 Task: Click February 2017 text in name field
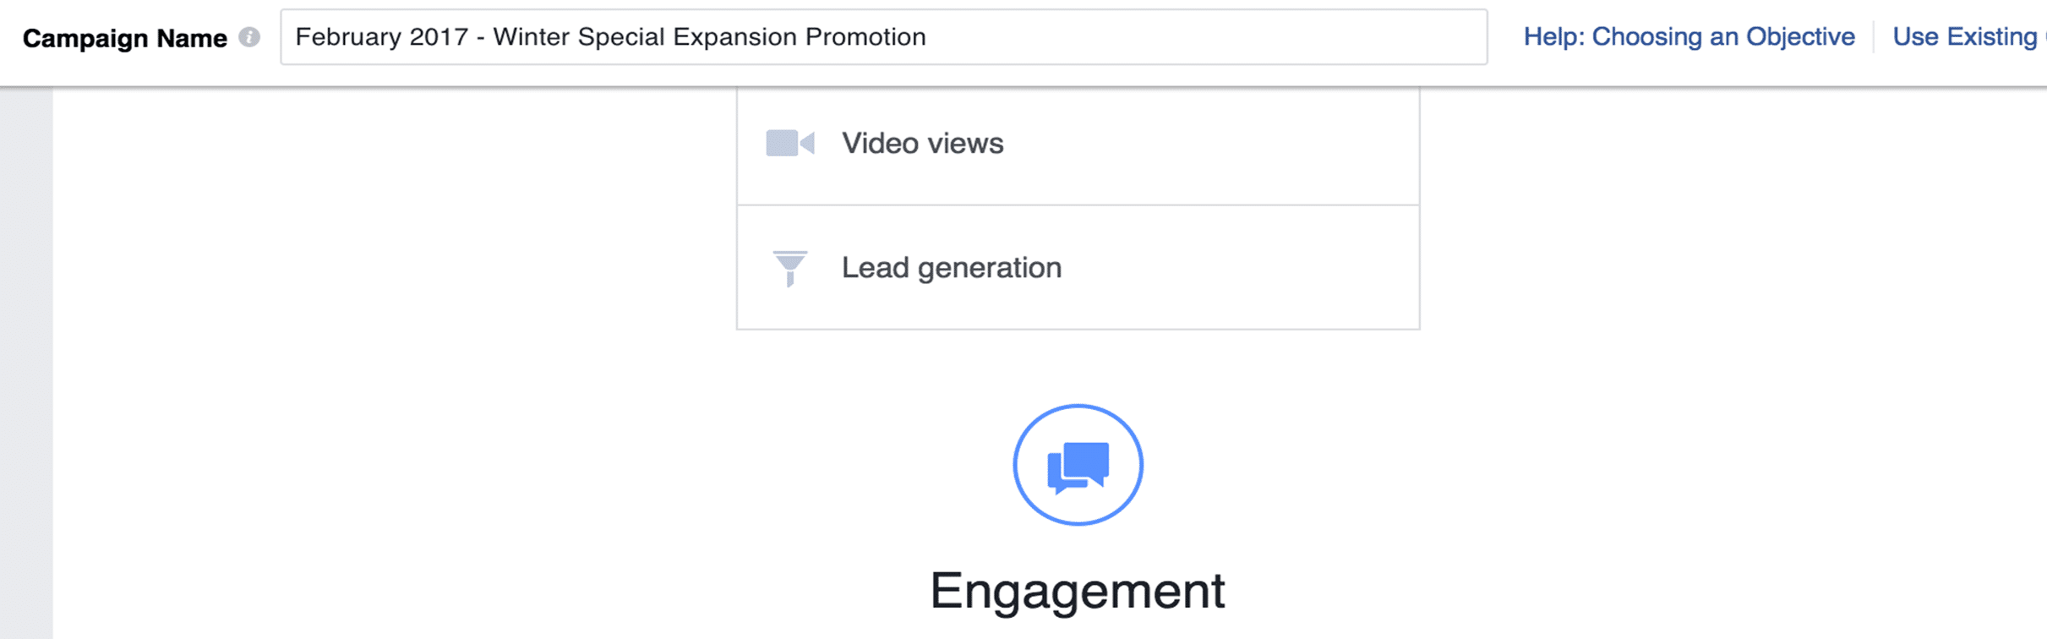[382, 37]
